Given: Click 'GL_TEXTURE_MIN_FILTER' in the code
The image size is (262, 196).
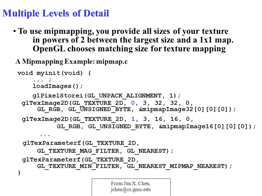Looking at the screenshot, I should coord(78,166).
